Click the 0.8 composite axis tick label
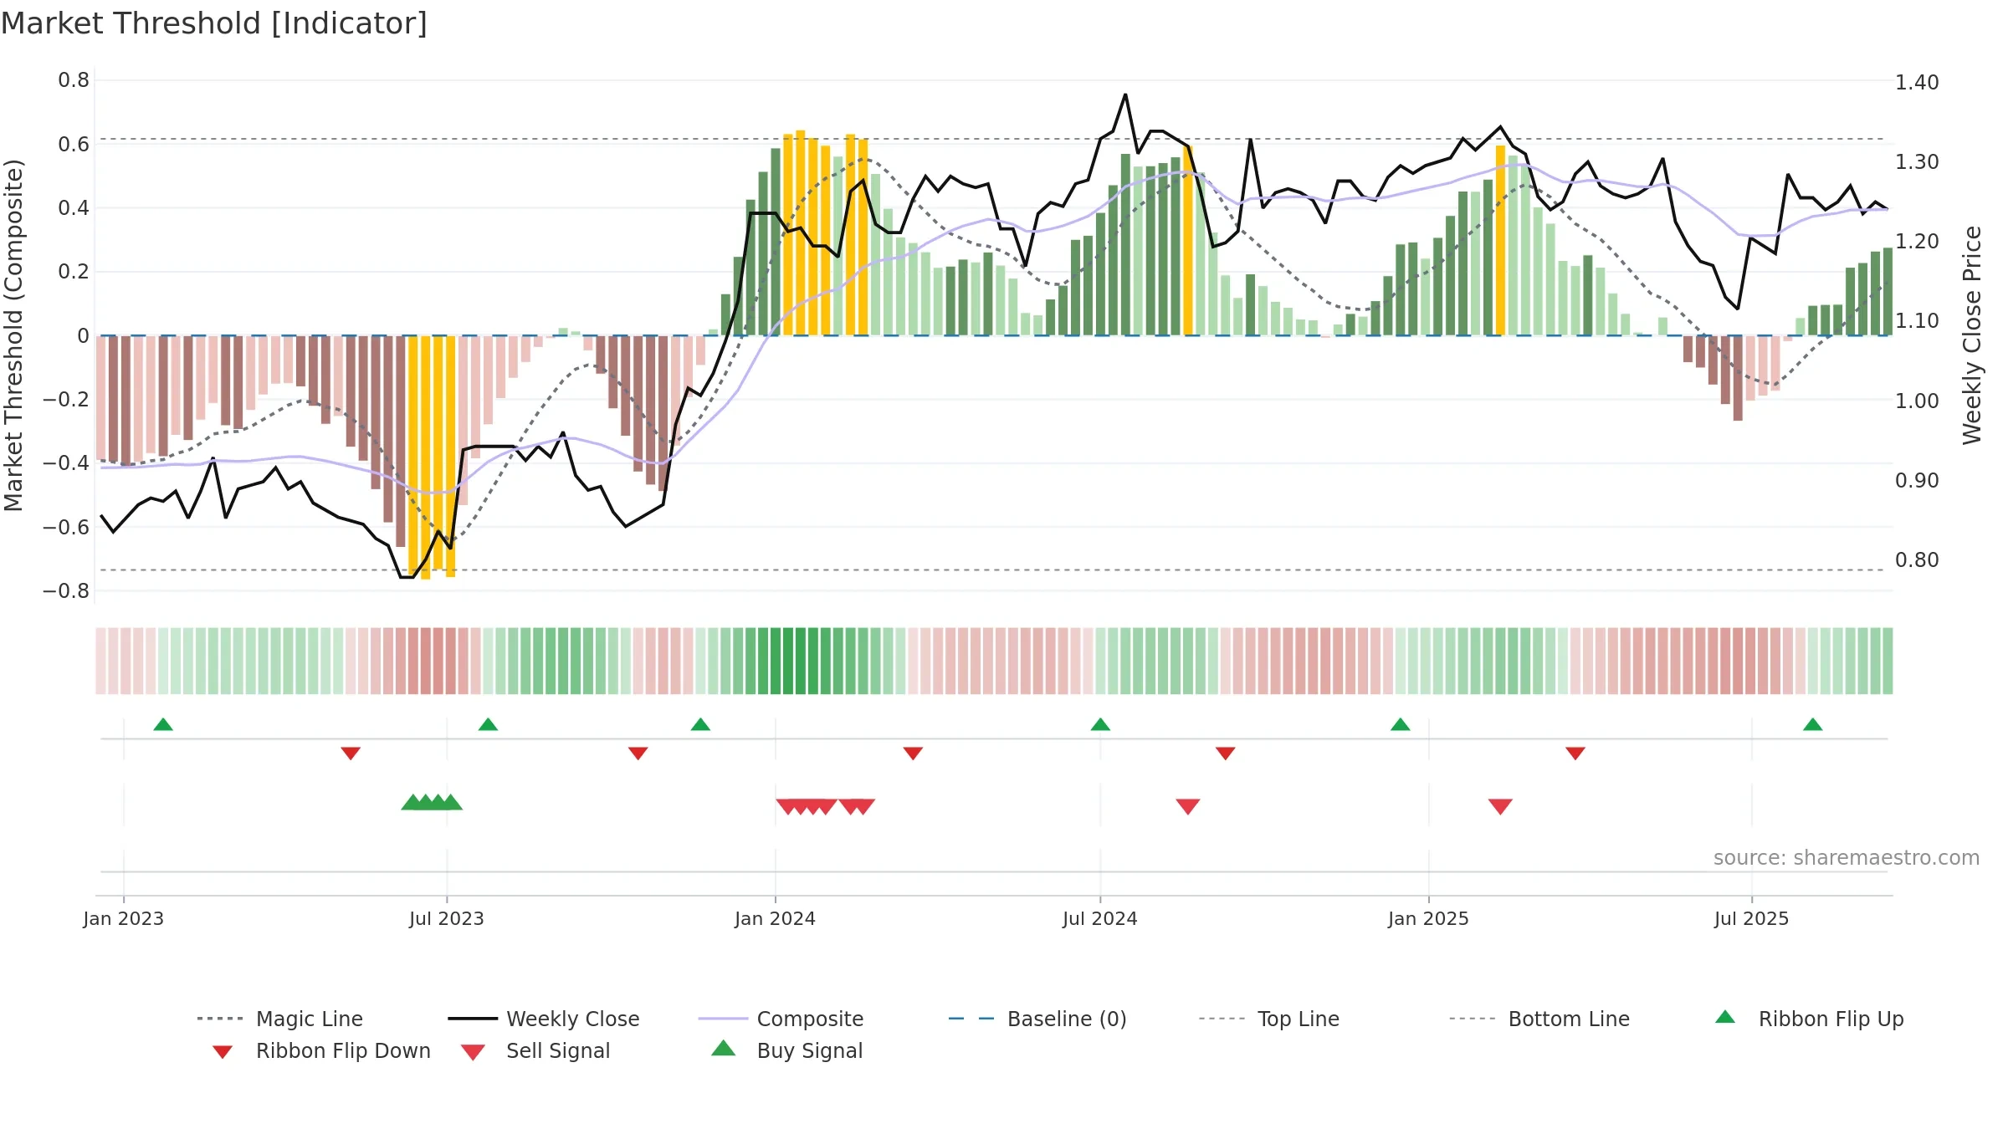Viewport: 2008px width, 1129px height. 74,80
